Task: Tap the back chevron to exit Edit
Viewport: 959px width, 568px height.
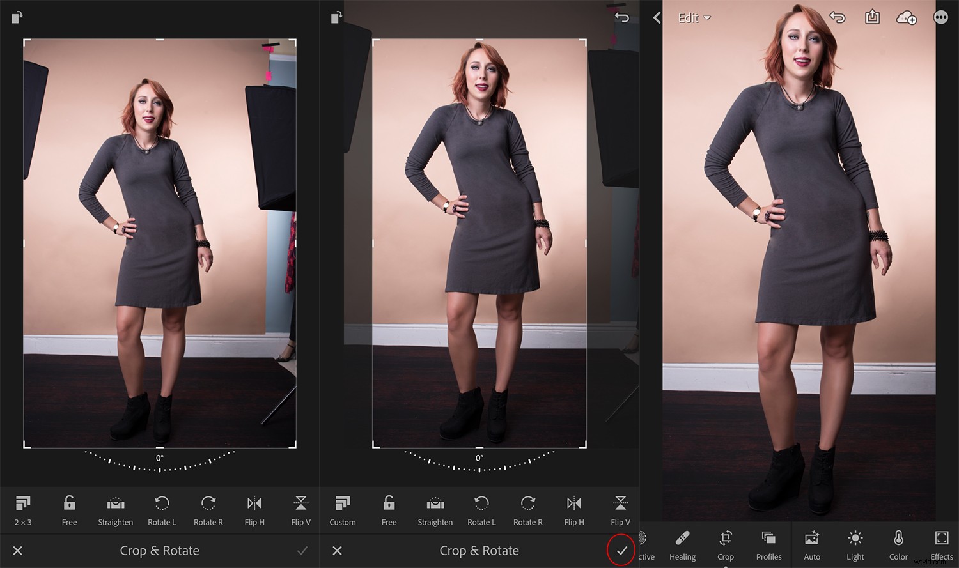Action: coord(656,17)
